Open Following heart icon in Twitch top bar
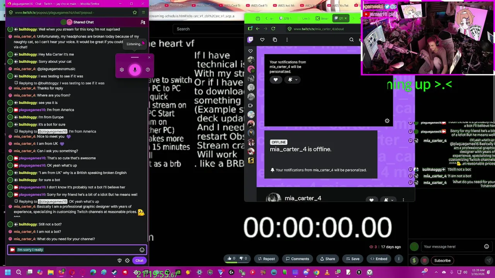 tap(262, 39)
